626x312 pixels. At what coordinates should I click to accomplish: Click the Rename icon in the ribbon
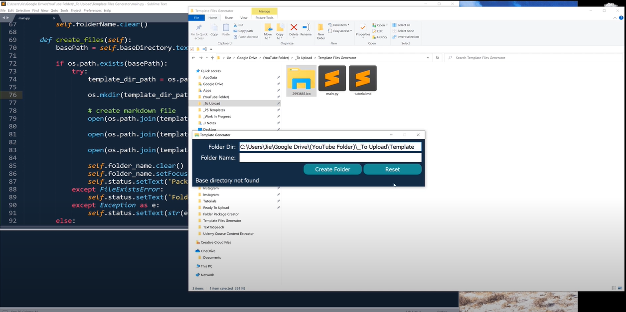point(306,29)
